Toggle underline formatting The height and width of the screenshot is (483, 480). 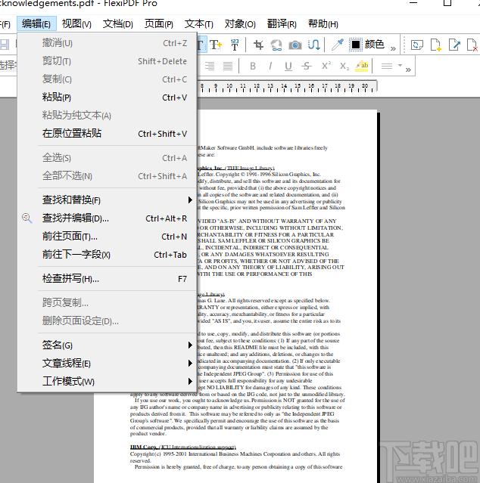pos(288,66)
